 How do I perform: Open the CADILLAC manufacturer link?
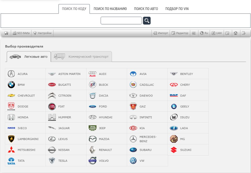[x=147, y=85]
